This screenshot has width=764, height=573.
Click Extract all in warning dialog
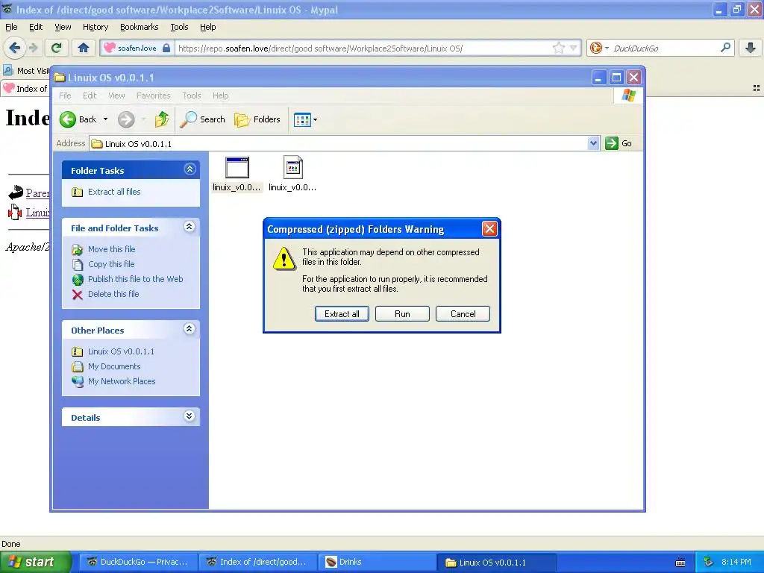(342, 314)
